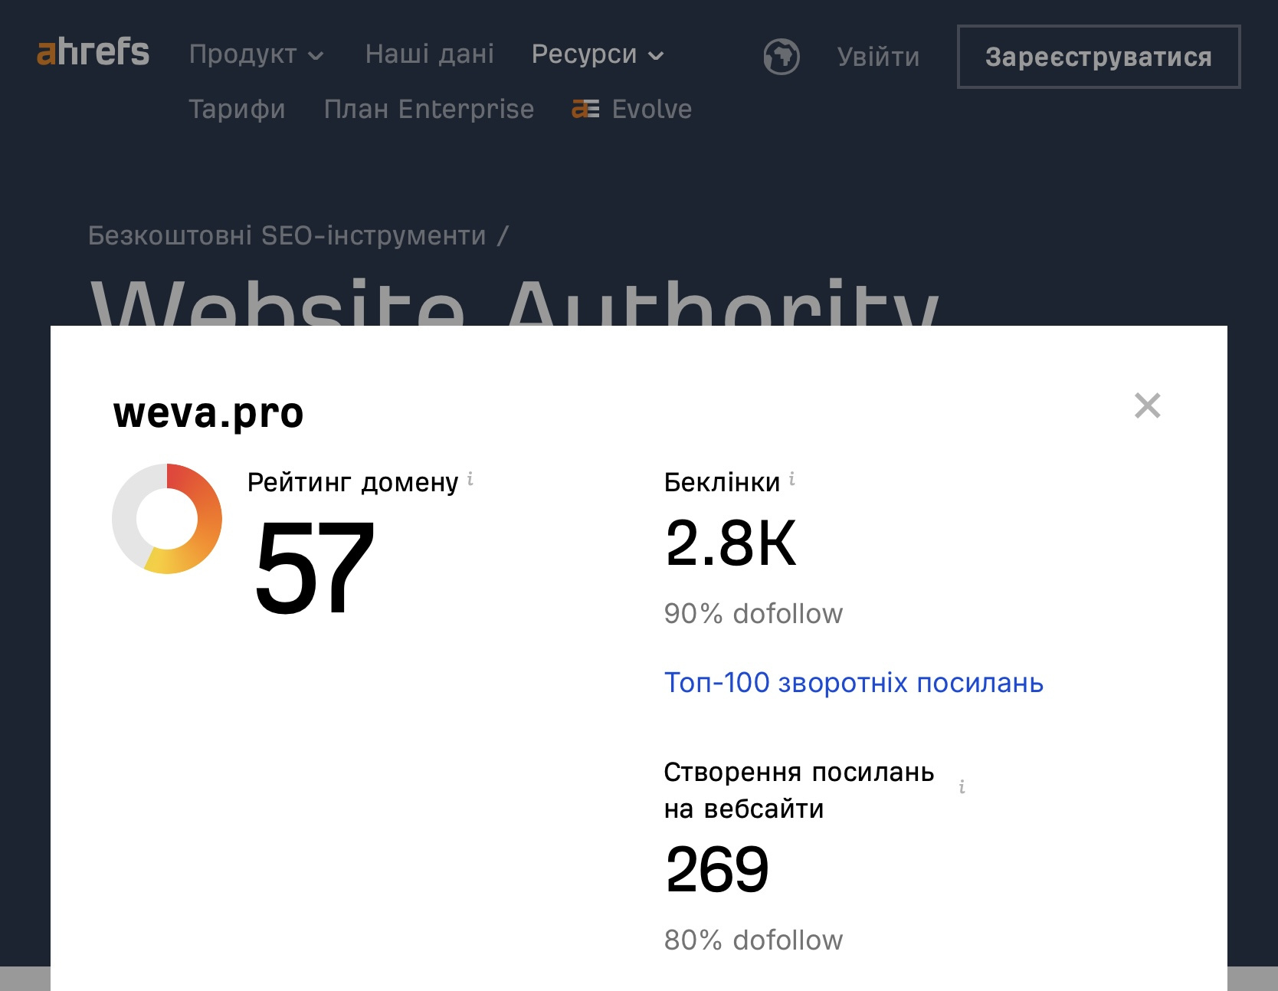Click info icon next to Рейтинг домену
The image size is (1278, 991).
click(470, 479)
